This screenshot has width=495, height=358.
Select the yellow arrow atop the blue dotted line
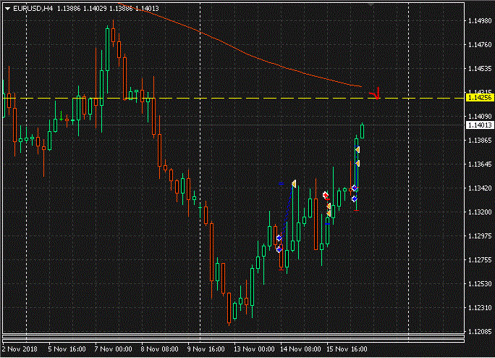(294, 183)
